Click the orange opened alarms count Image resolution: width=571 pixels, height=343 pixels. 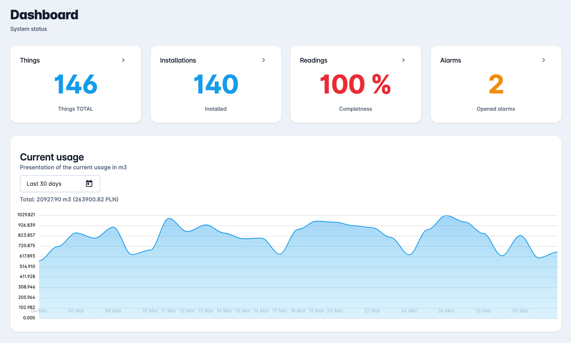click(x=496, y=85)
